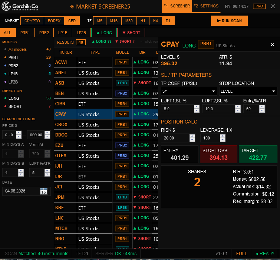Select the CRYPTO market
Screen dimensions: 280x260
(x=32, y=21)
